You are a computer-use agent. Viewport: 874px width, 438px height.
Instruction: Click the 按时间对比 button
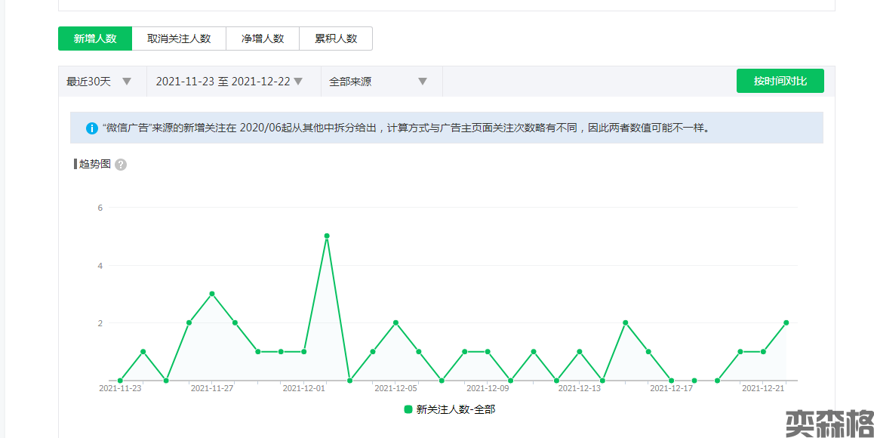(780, 81)
